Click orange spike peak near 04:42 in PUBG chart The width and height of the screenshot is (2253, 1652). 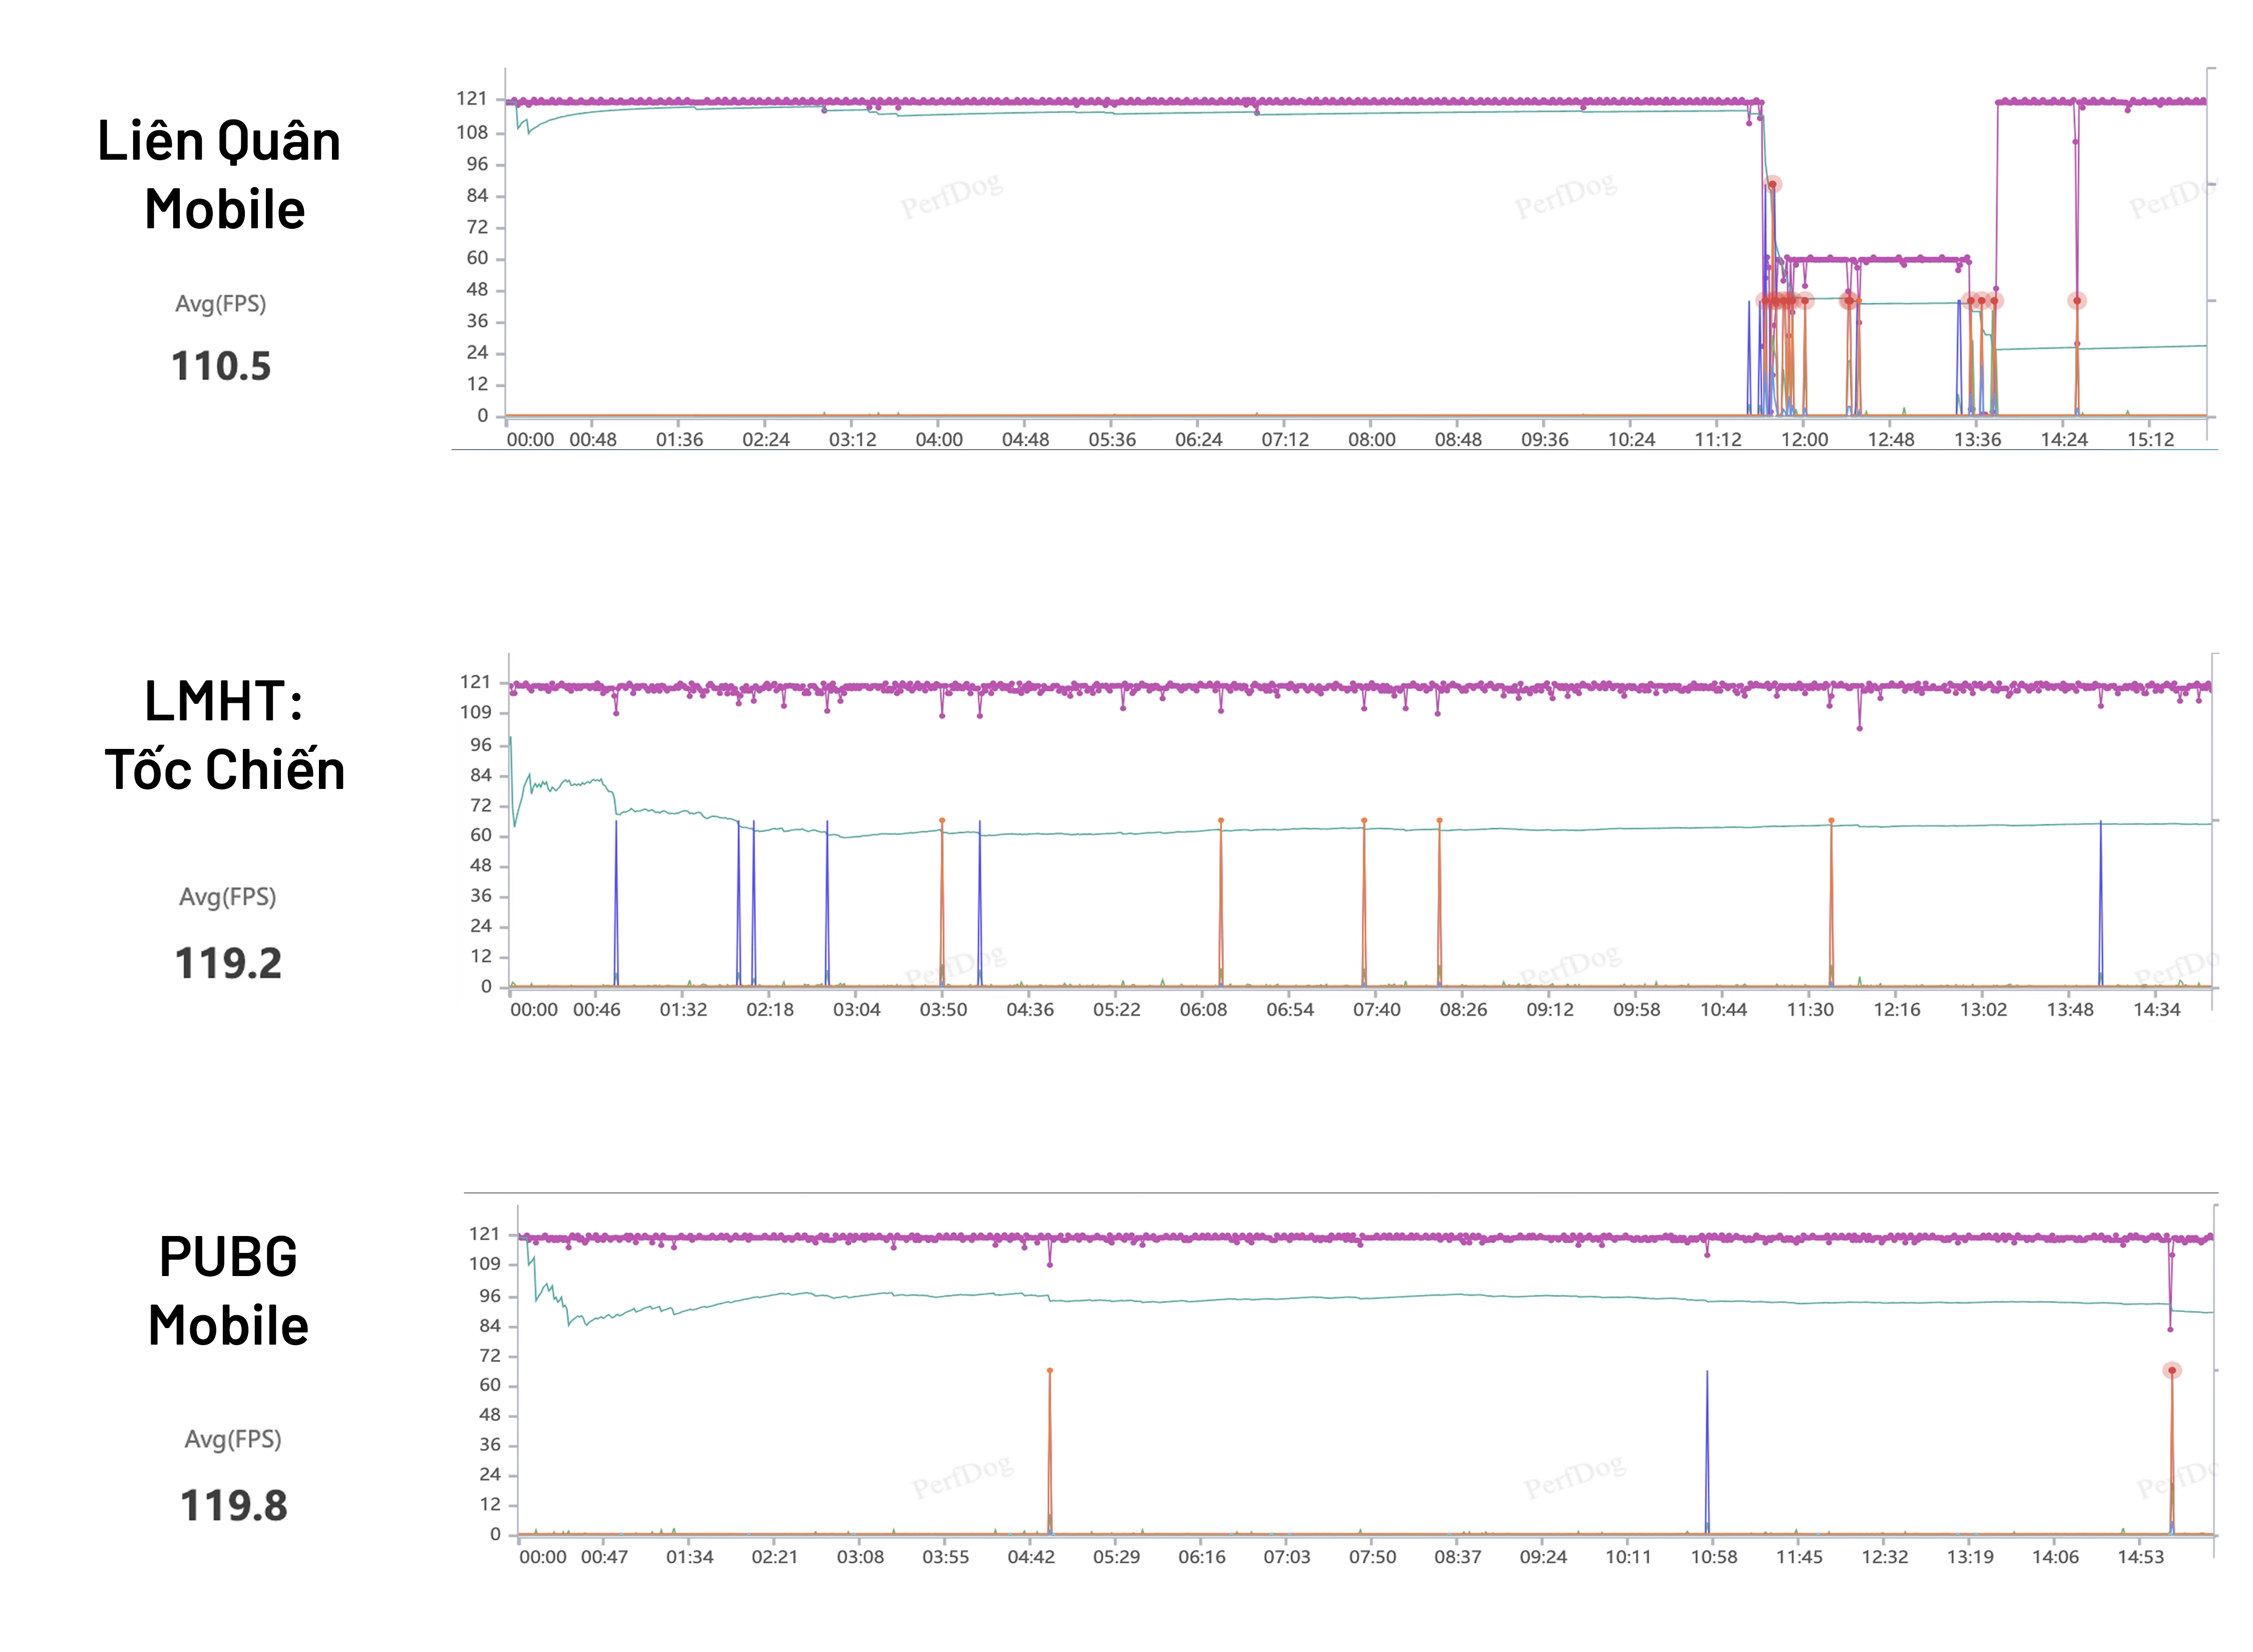[x=1050, y=1371]
